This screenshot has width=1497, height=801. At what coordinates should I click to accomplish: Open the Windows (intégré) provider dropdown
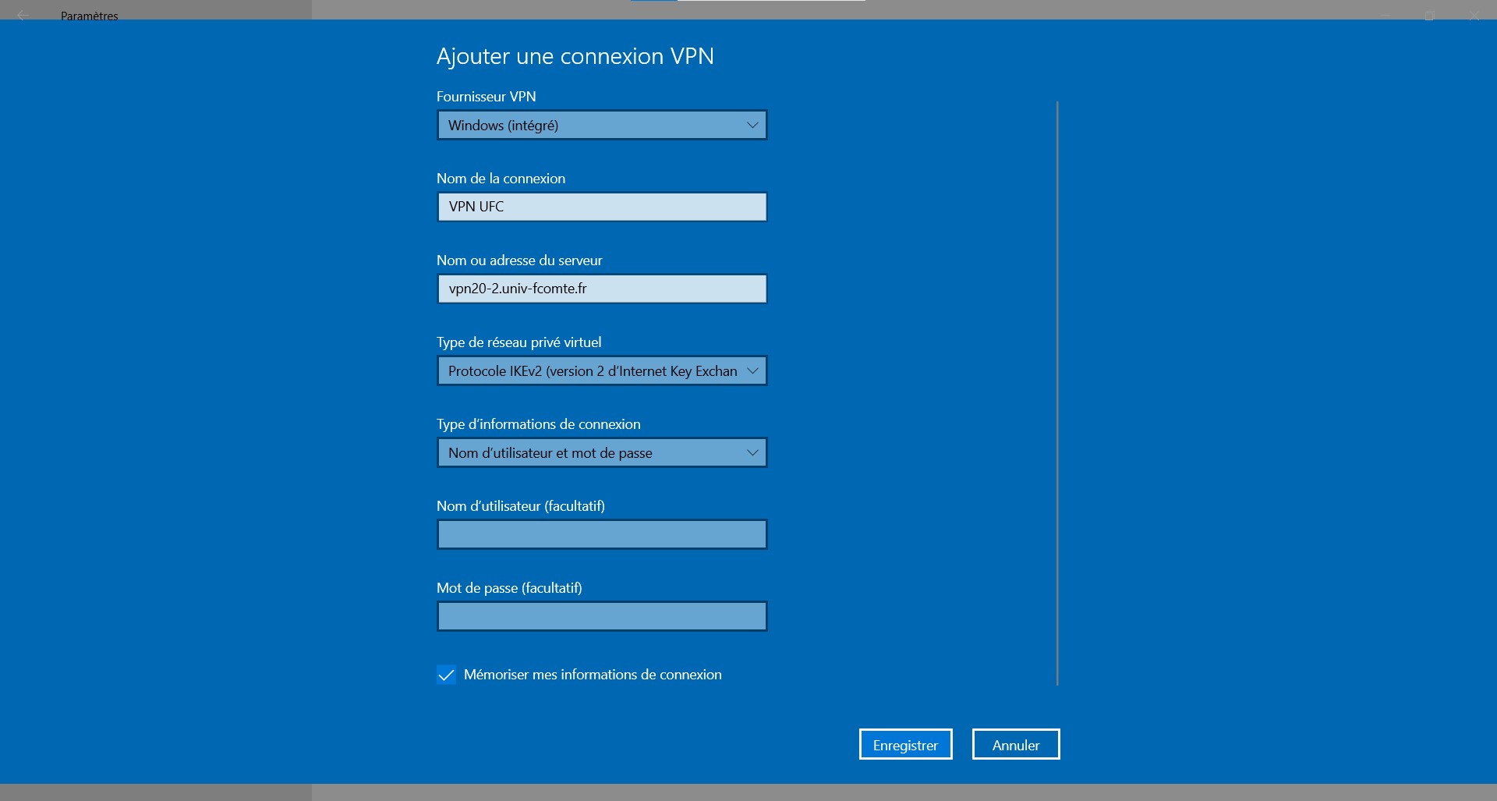click(593, 125)
